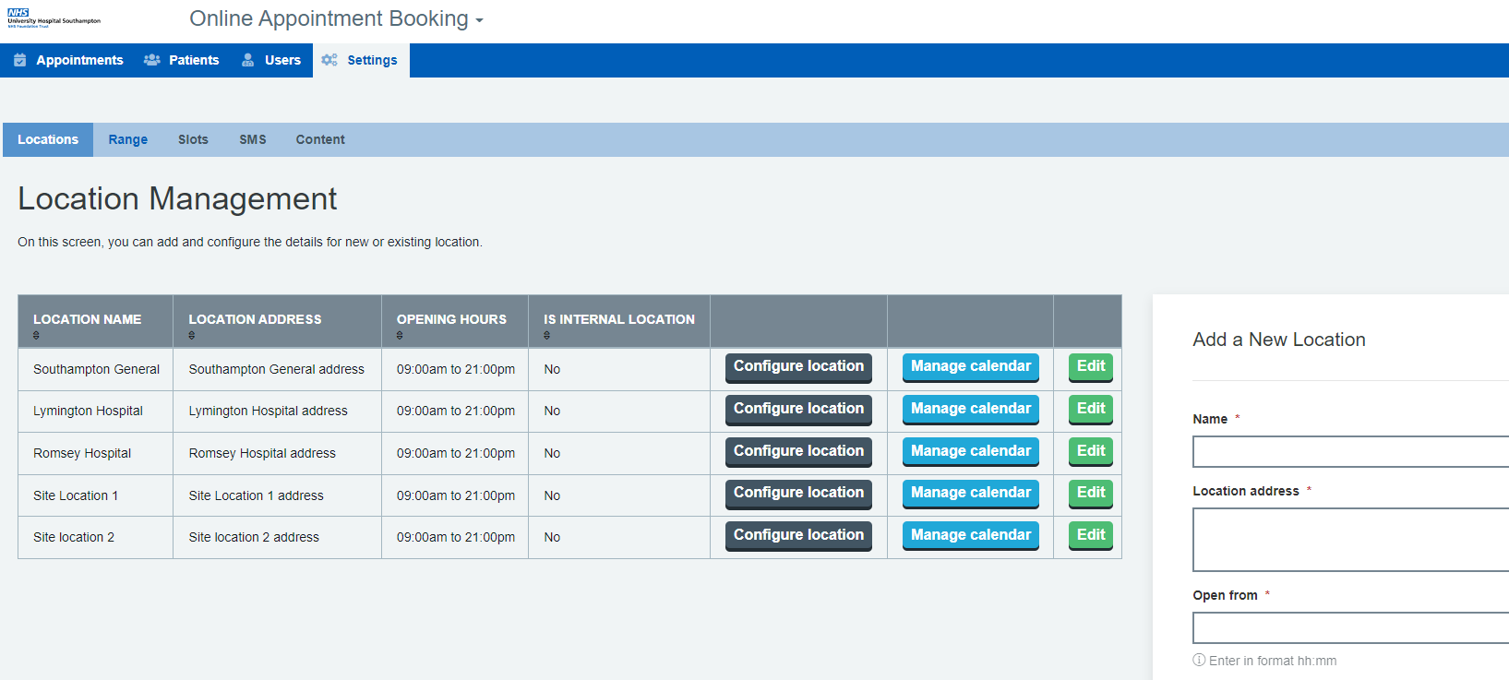Configure location for Southampton General

(798, 366)
